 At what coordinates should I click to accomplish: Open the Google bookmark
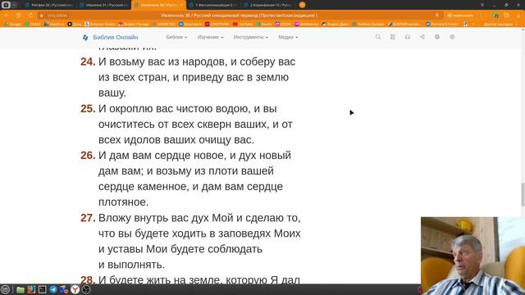click(13, 24)
